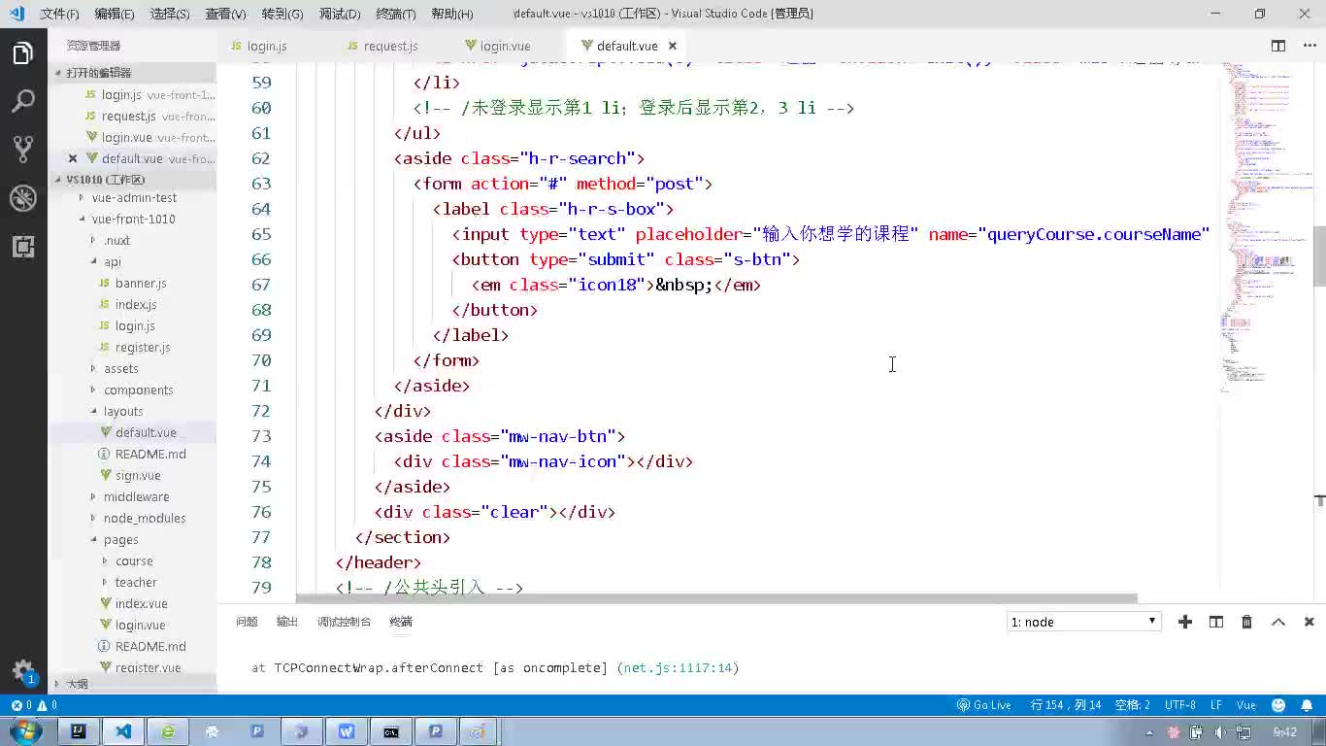The height and width of the screenshot is (746, 1326).
Task: Switch to the login.js editor tab
Action: coord(266,46)
